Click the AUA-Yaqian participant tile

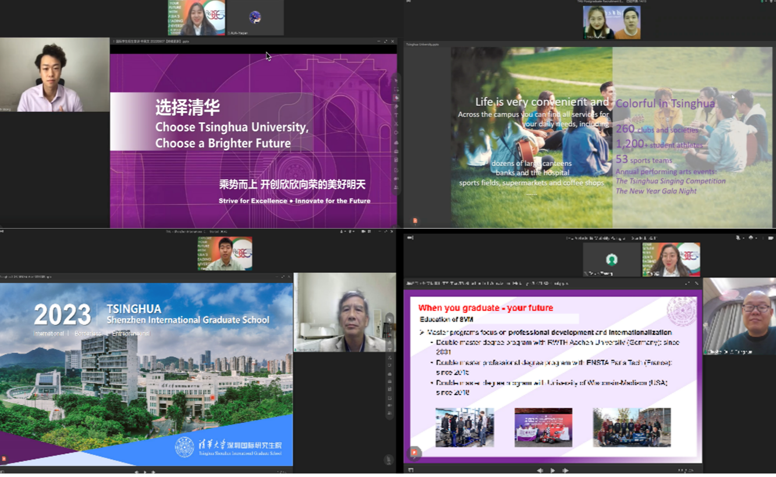click(x=255, y=18)
